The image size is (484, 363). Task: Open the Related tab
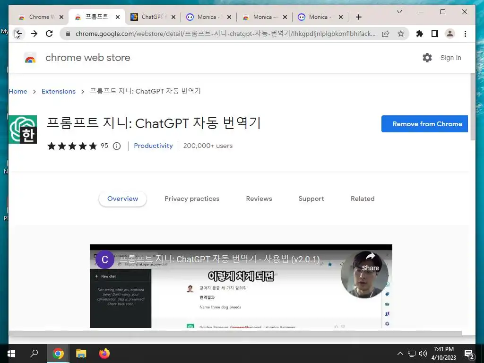pyautogui.click(x=363, y=199)
